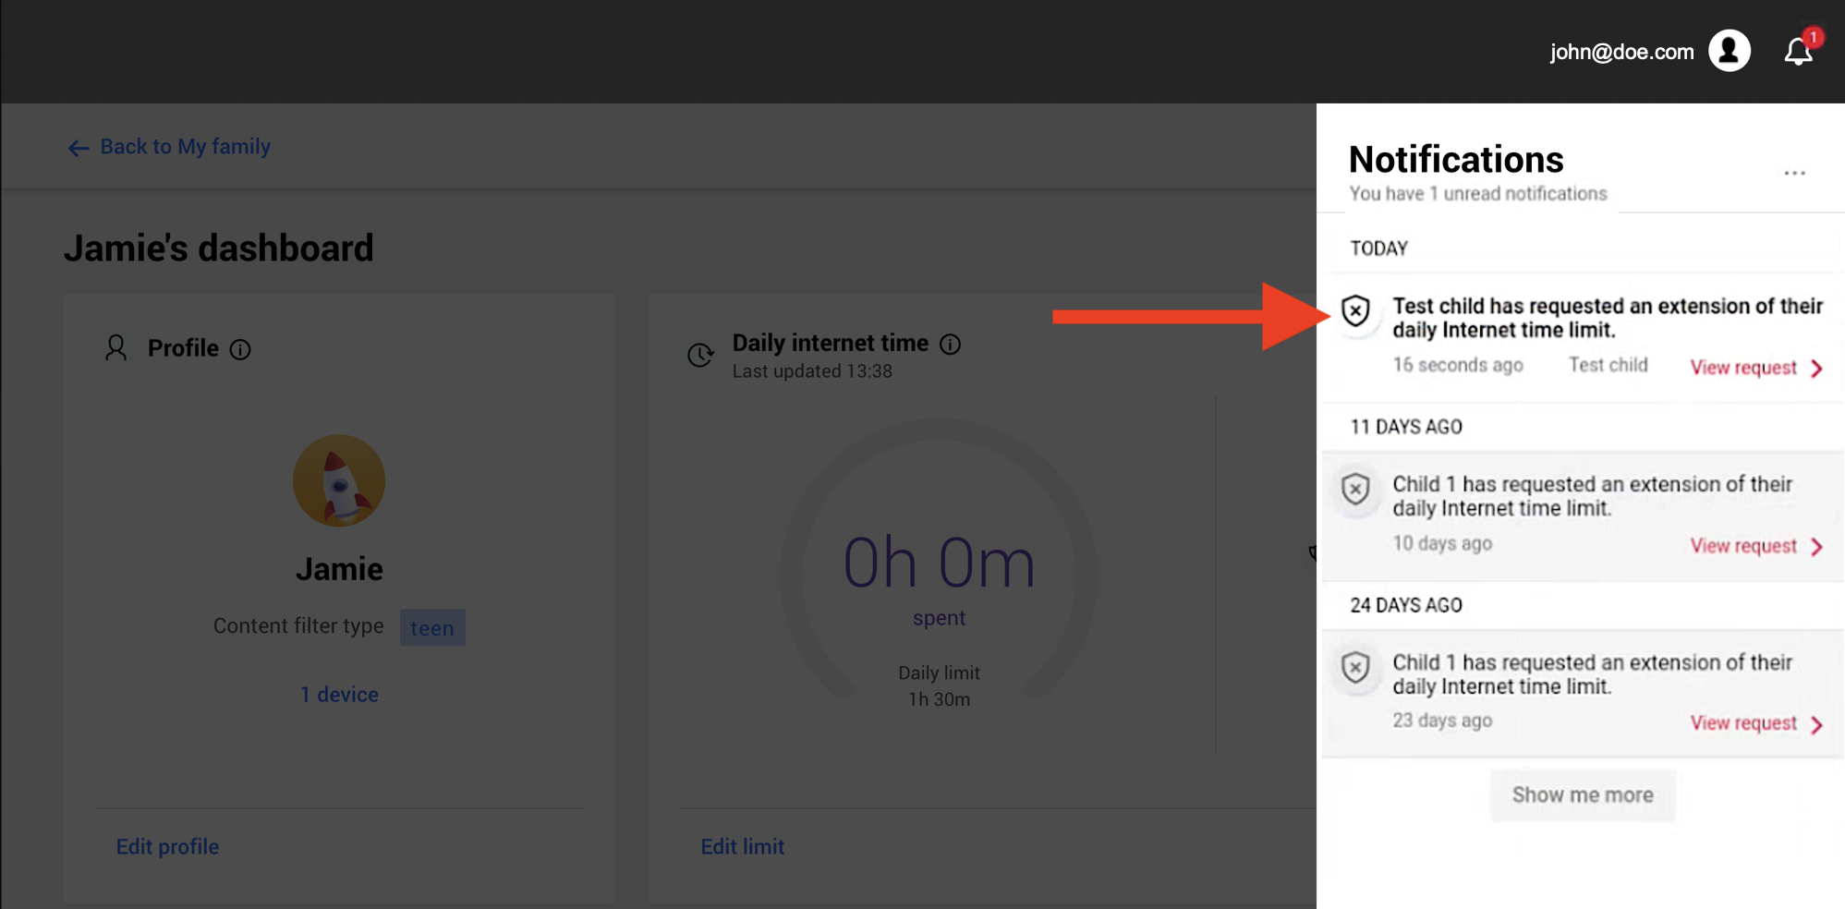Click the back arrow icon
The image size is (1845, 909).
(x=79, y=148)
